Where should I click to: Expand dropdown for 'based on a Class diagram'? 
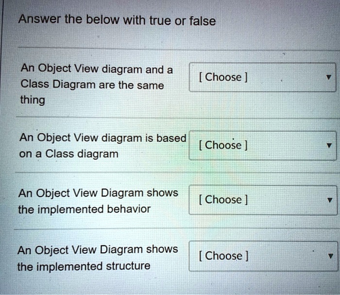[262, 145]
